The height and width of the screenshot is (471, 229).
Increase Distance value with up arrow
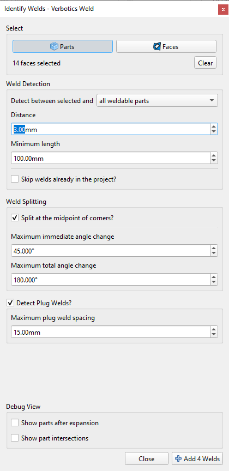click(214, 127)
